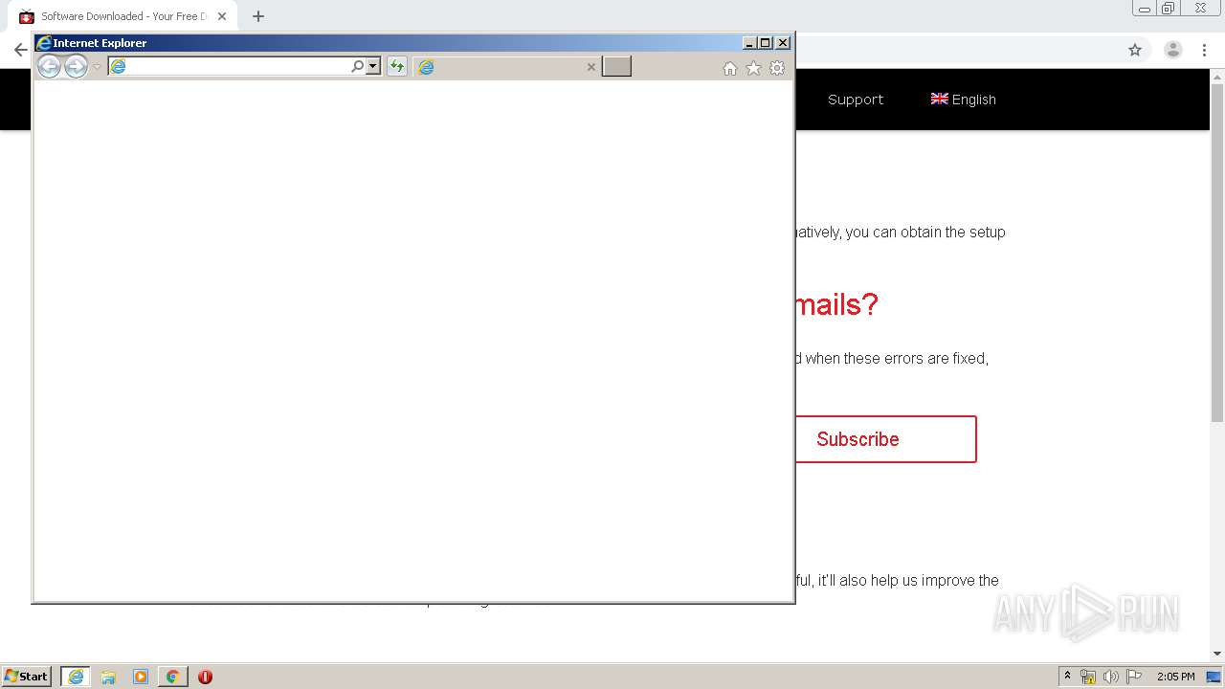
Task: Click Chrome page vertical scrollbar thumb
Action: click(x=1217, y=254)
